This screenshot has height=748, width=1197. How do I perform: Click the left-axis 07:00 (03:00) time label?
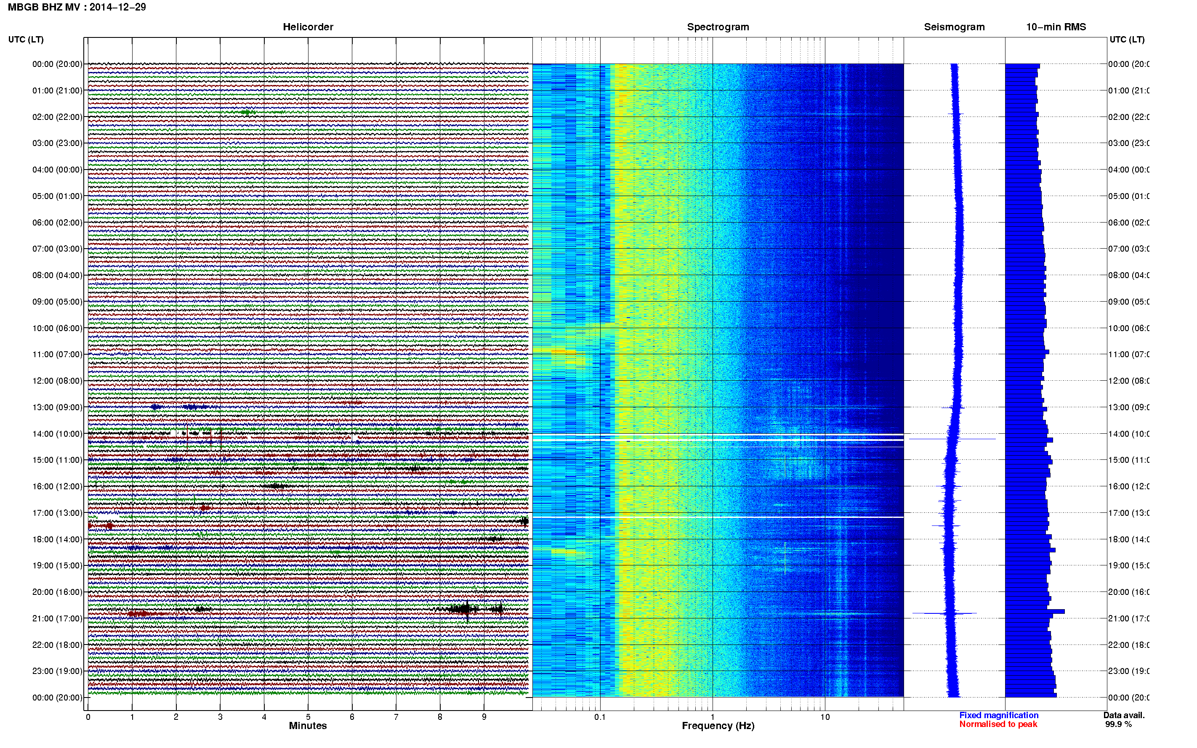click(x=57, y=249)
